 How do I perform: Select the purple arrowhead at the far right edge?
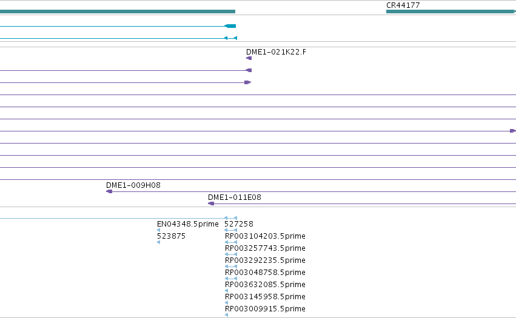tap(513, 131)
